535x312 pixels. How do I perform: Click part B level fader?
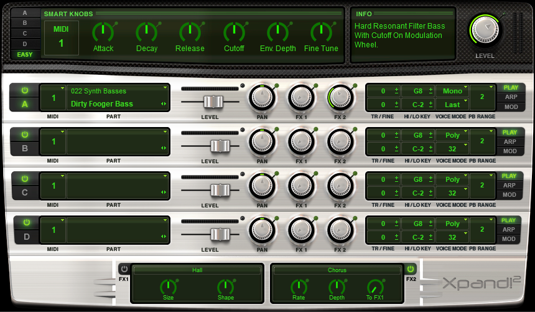click(220, 146)
